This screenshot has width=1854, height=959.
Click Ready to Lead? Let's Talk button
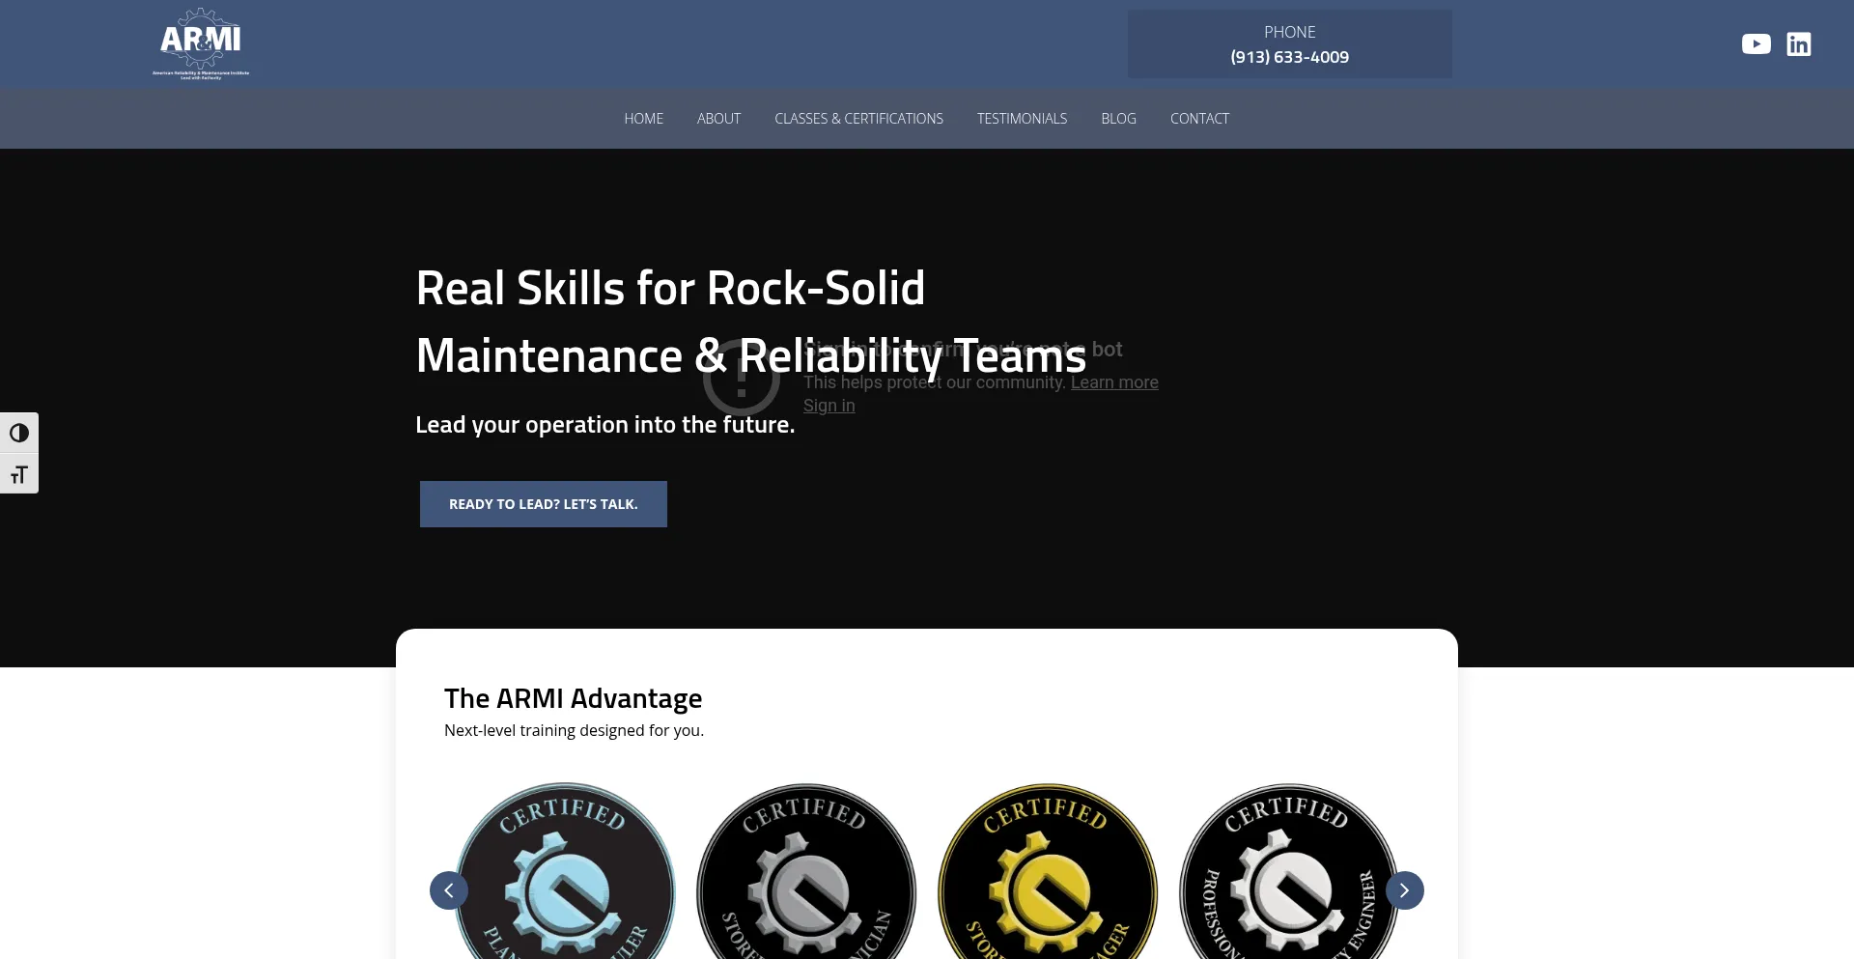544,504
